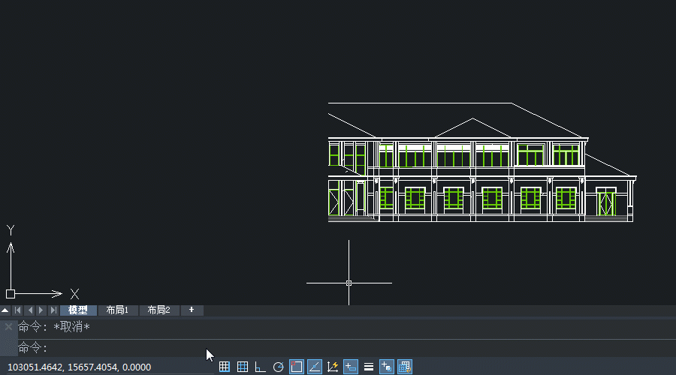Expand the layout list up-triangle
Image resolution: width=676 pixels, height=375 pixels.
click(x=5, y=310)
